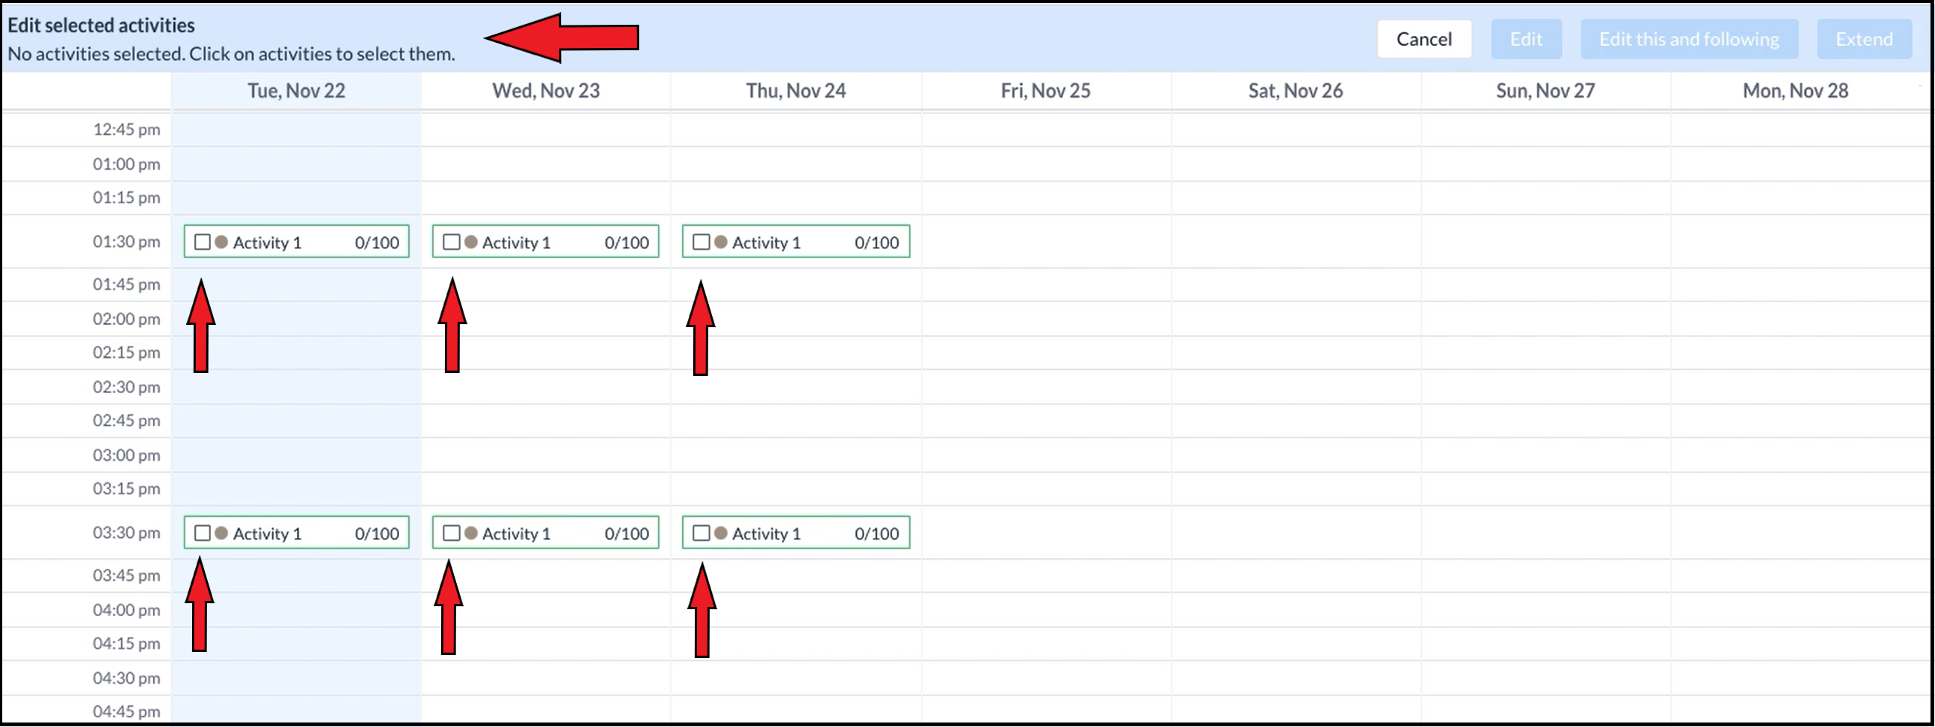Check the checkbox on Tuesday's 1:30 pm Activity 1
This screenshot has height=727, width=1935.
point(201,242)
